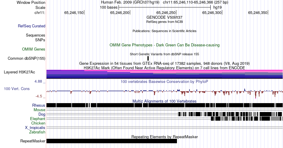The image size is (283, 148).
Task: Click the SNPs track label
Action: point(40,40)
